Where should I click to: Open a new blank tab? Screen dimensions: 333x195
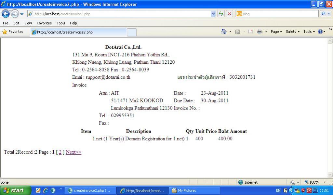pos(132,32)
